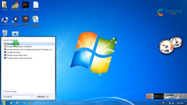The image size is (187, 105).
Task: Select the Recycle Bin desktop icon
Action: point(5,33)
